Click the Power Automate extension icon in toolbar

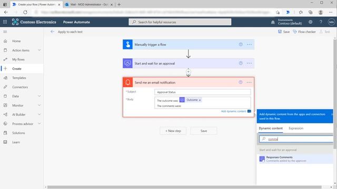point(288,12)
